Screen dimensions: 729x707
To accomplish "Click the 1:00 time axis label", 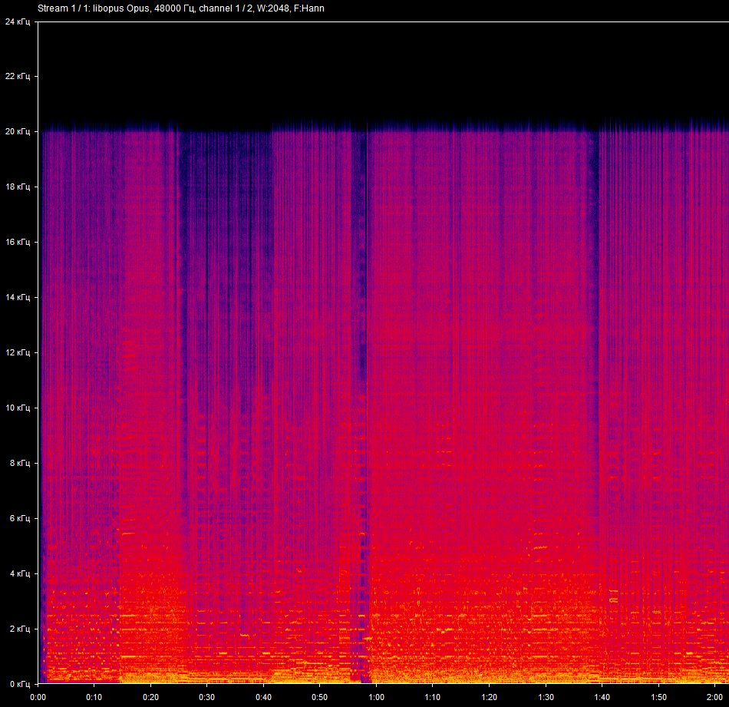I will pos(376,697).
